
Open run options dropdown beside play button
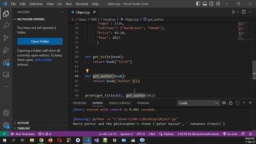click(x=238, y=12)
